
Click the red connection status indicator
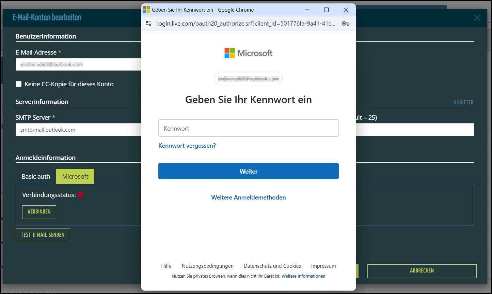coord(81,195)
